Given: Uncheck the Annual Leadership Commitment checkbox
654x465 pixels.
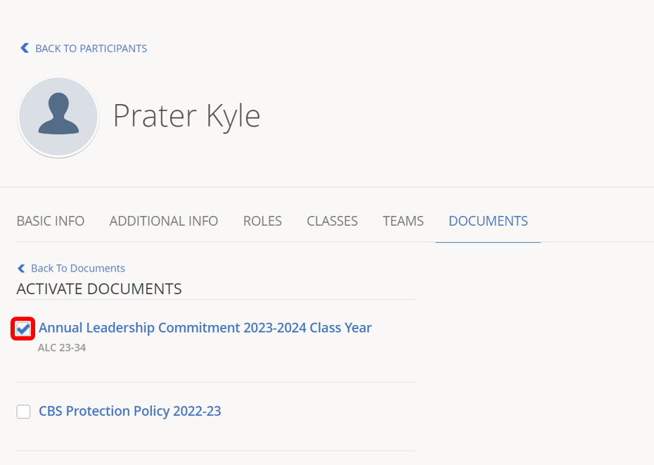Looking at the screenshot, I should (x=23, y=329).
